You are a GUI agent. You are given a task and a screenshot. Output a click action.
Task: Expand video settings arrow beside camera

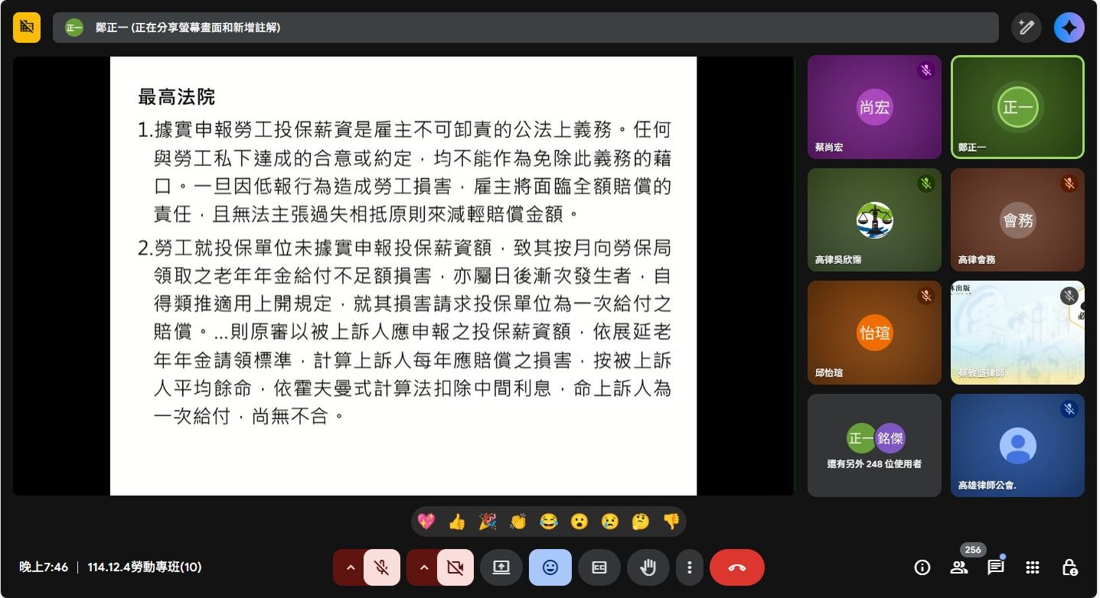(x=423, y=567)
